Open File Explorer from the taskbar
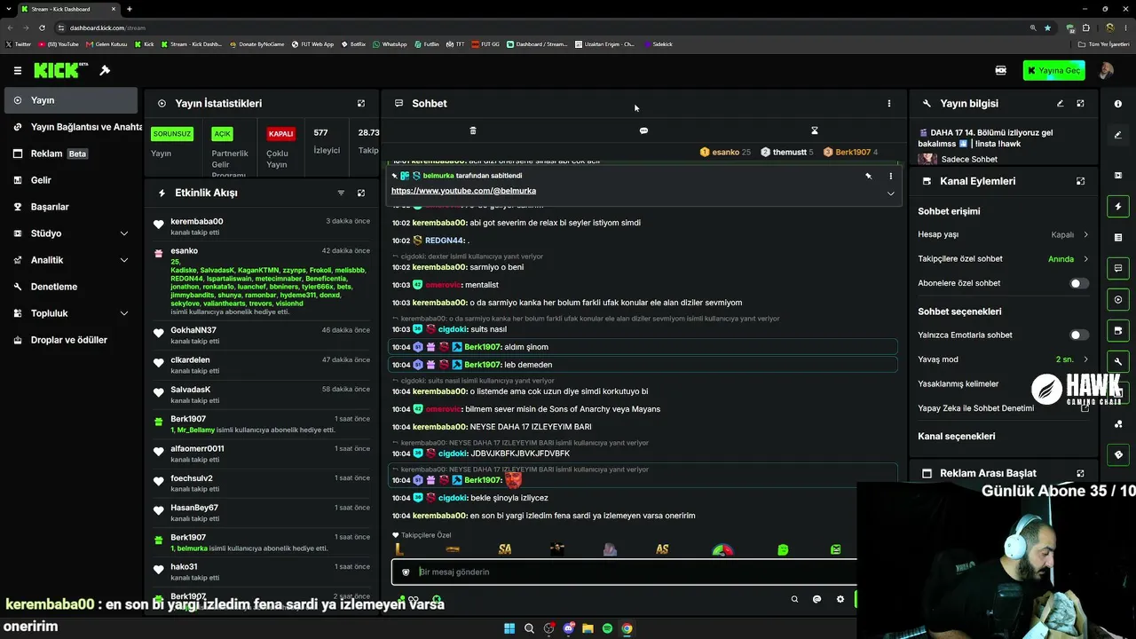Image resolution: width=1136 pixels, height=639 pixels. pyautogui.click(x=588, y=628)
